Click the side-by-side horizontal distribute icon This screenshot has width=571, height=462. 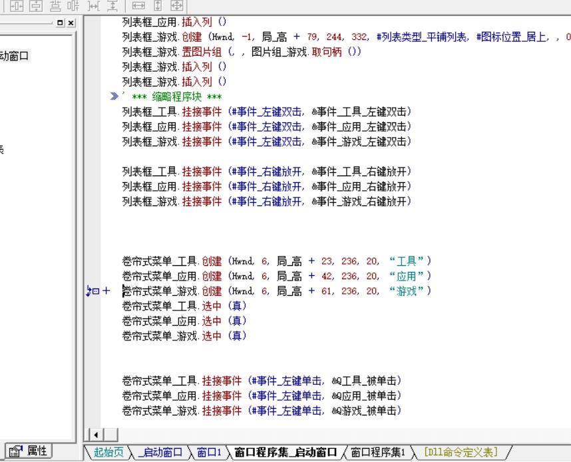[x=74, y=6]
